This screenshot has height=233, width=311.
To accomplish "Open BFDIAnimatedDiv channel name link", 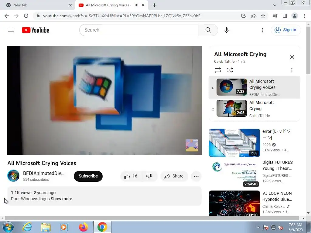I will coord(44,173).
